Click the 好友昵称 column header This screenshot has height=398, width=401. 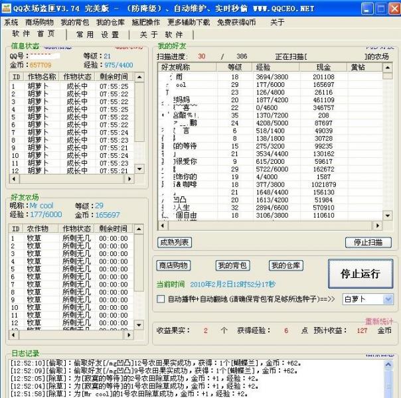[187, 67]
